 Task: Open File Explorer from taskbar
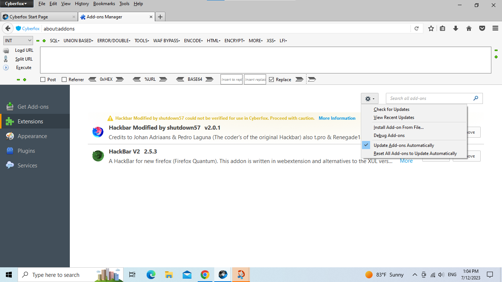pyautogui.click(x=169, y=275)
